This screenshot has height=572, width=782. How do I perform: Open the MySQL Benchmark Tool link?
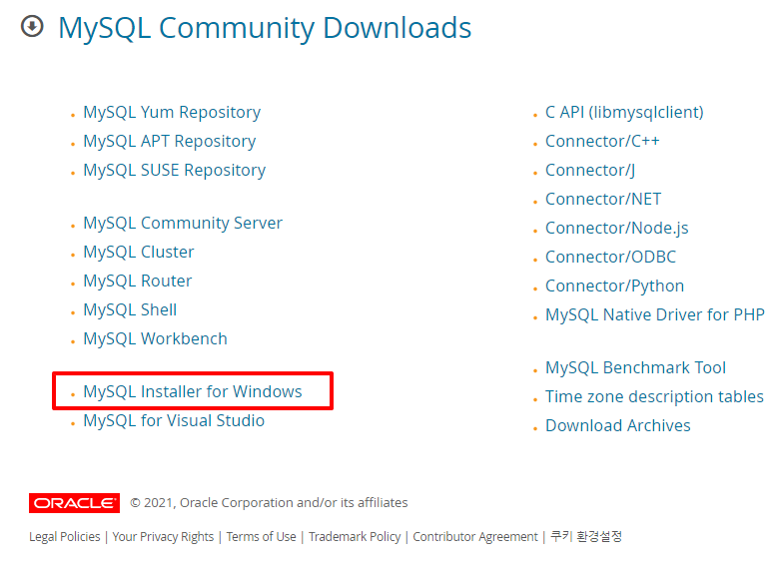click(x=635, y=367)
